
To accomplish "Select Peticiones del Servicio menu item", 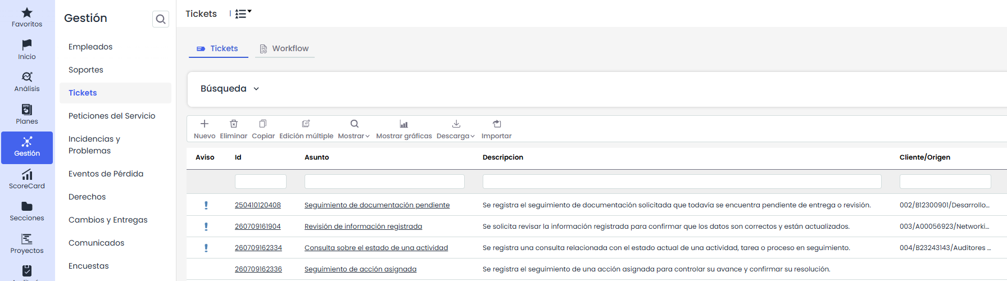I will coord(112,116).
